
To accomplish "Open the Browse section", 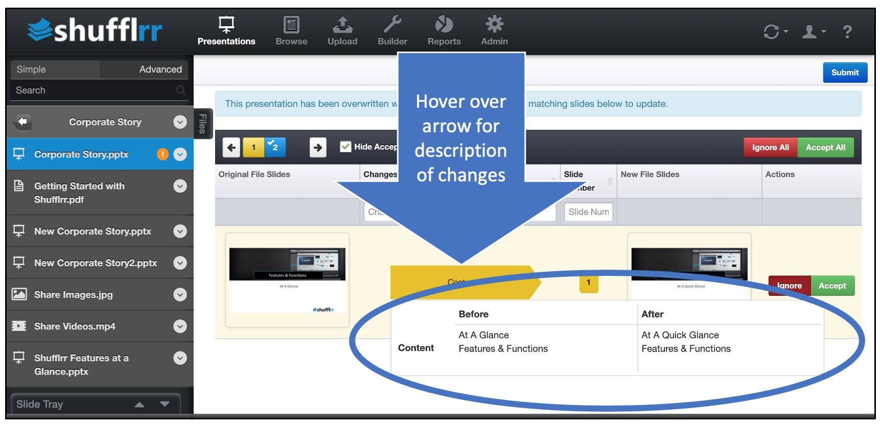I will tap(291, 31).
